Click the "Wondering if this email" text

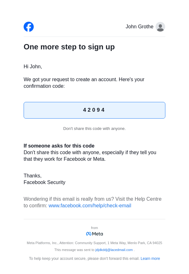(69, 199)
